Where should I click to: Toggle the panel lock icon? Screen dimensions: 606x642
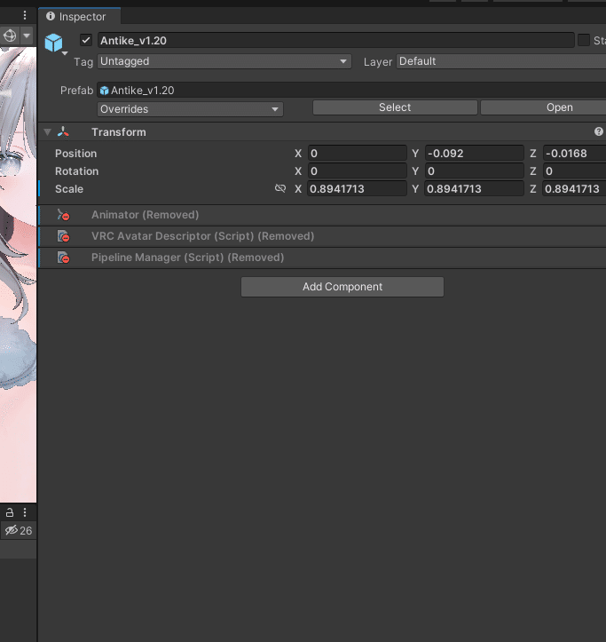[10, 512]
